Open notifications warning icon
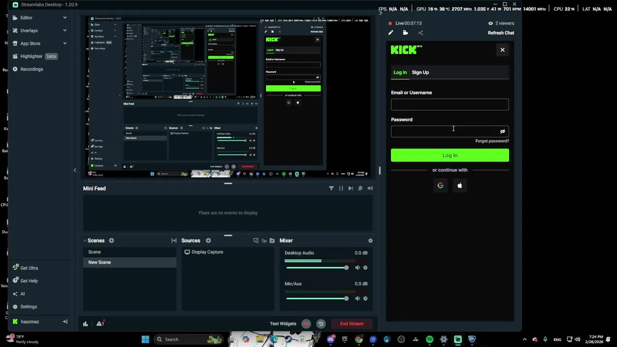Viewport: 617px width, 347px height. click(100, 323)
